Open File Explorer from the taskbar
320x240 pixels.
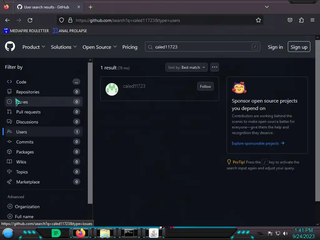(x=105, y=233)
